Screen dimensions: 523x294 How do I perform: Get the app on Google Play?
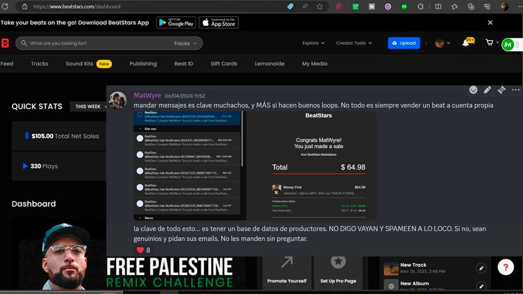[176, 23]
